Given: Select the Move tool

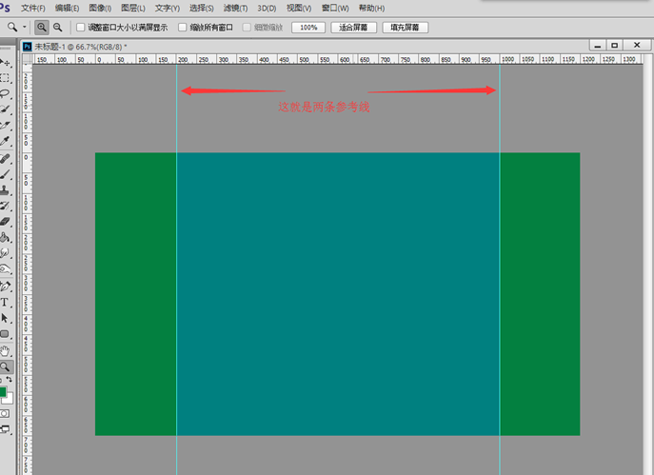Looking at the screenshot, I should pos(6,63).
